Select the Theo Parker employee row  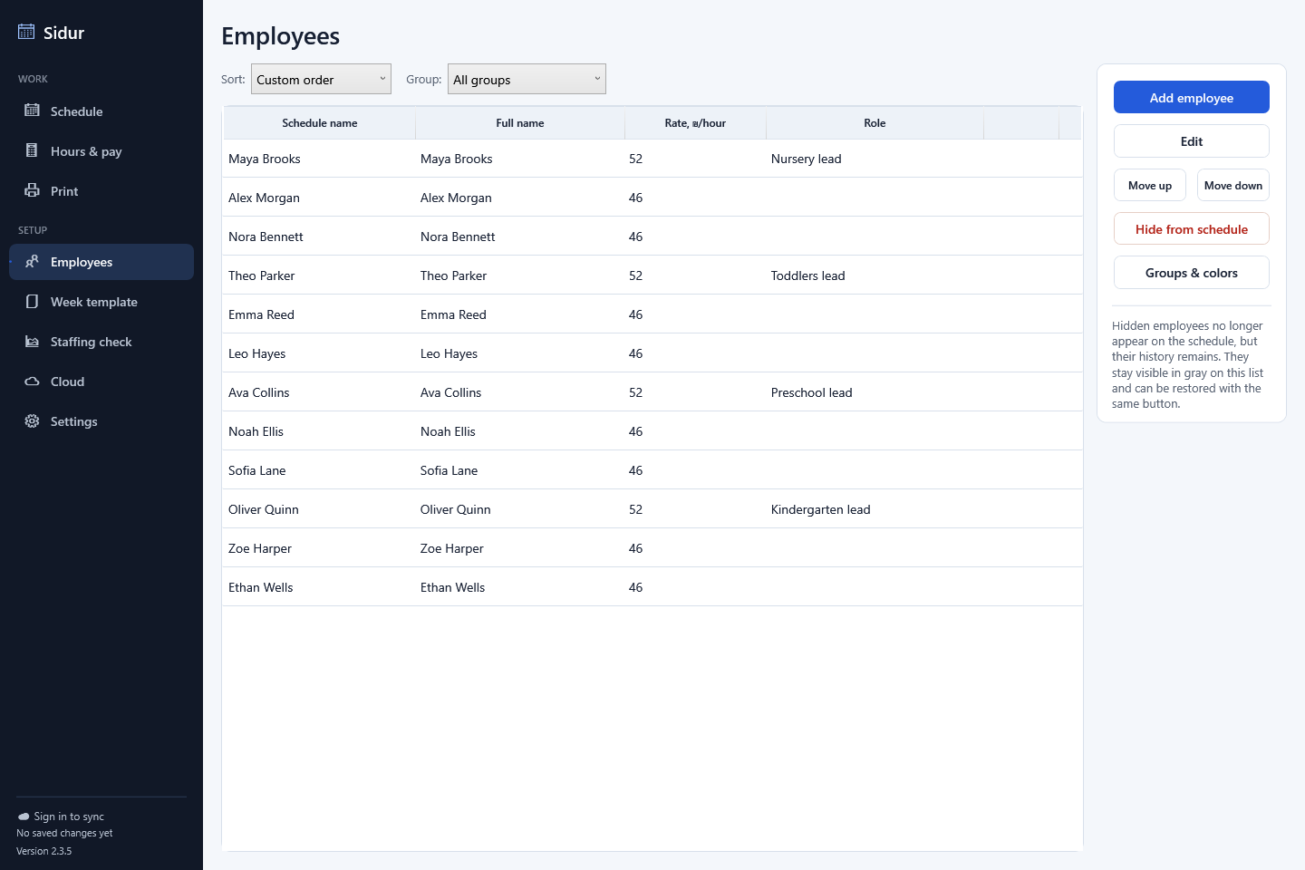(652, 275)
